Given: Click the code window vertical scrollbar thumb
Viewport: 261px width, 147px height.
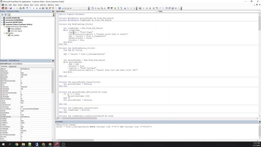Looking at the screenshot, I should coord(259,23).
